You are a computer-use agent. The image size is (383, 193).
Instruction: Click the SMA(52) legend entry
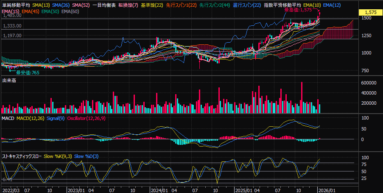coord(81,5)
